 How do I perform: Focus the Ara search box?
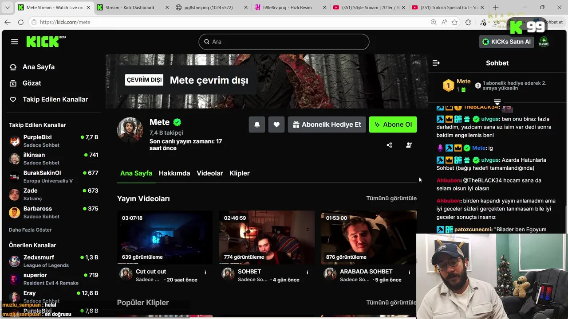284,42
